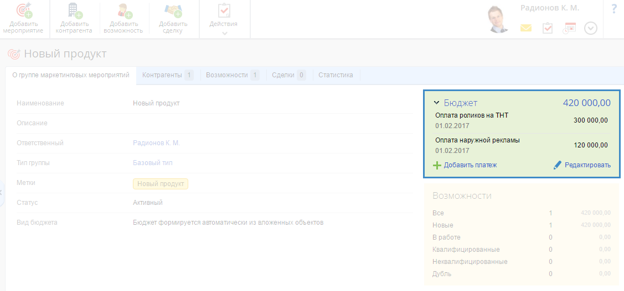Viewport: 624px width, 291px height.
Task: Open the calendar icon in the header
Action: click(569, 28)
